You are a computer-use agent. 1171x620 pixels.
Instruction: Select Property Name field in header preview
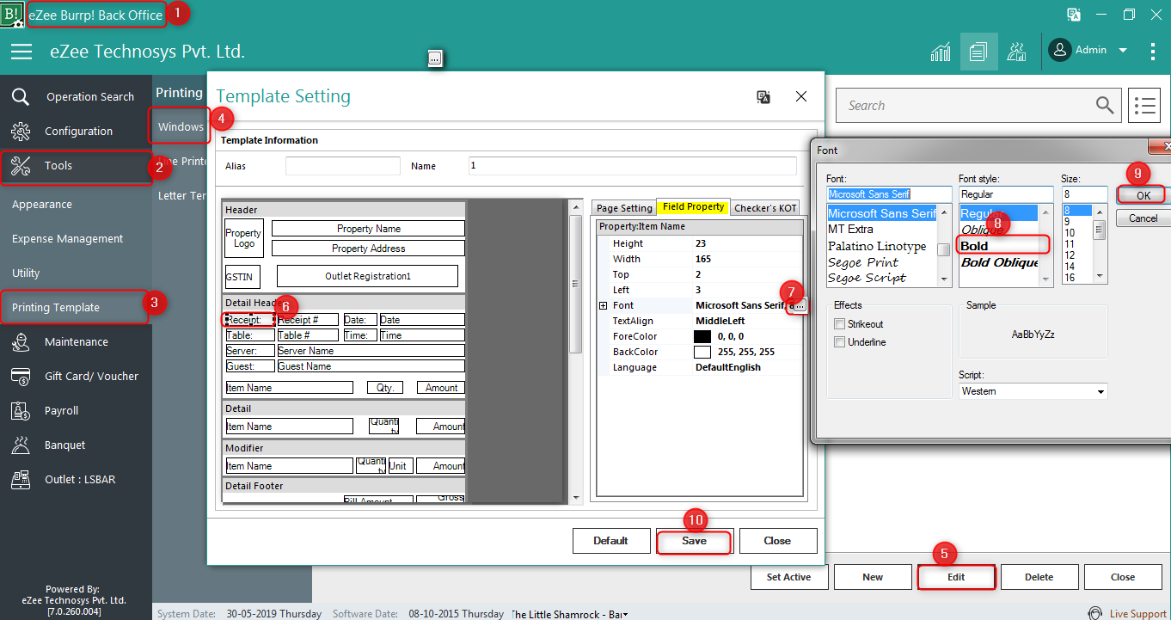click(x=368, y=229)
